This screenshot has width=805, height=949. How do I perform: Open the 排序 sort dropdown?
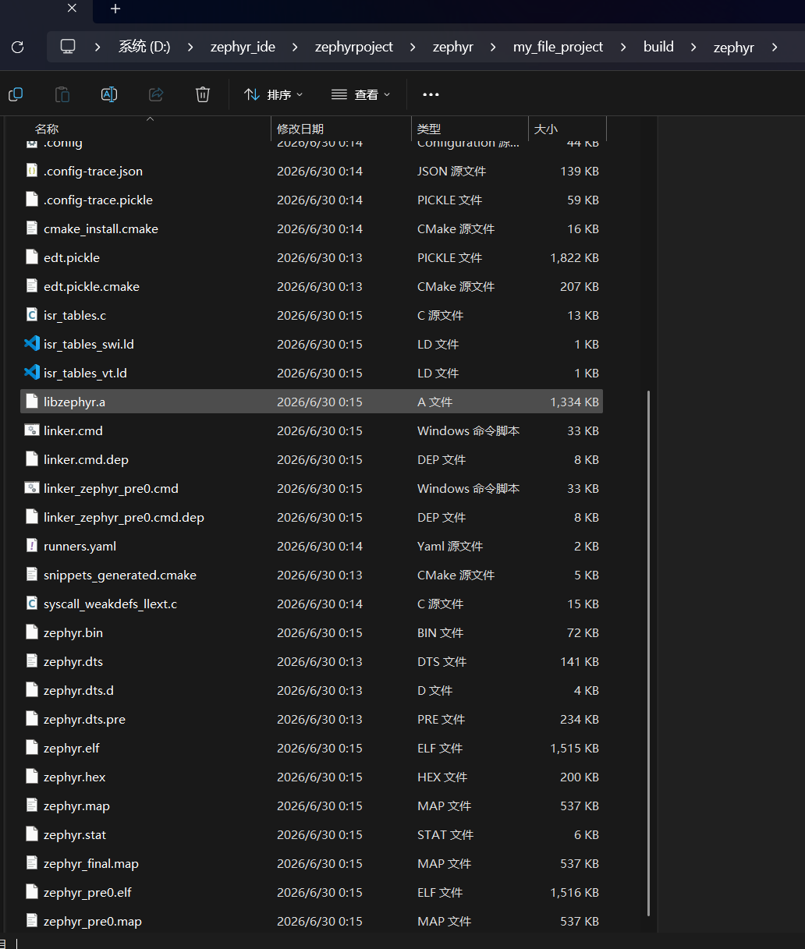click(x=274, y=94)
